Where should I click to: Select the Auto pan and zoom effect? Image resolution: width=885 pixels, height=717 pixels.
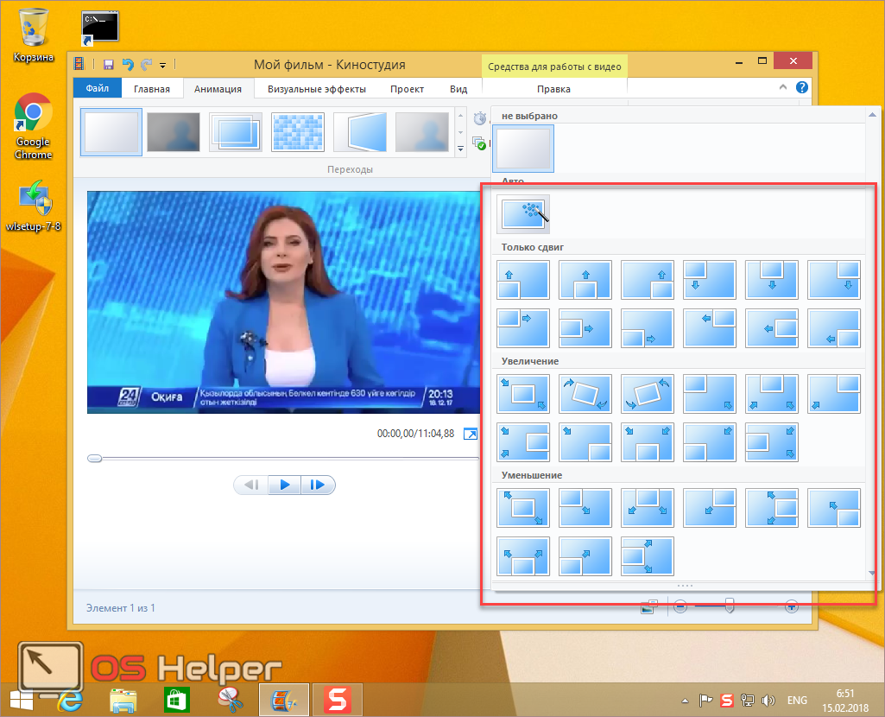click(523, 214)
